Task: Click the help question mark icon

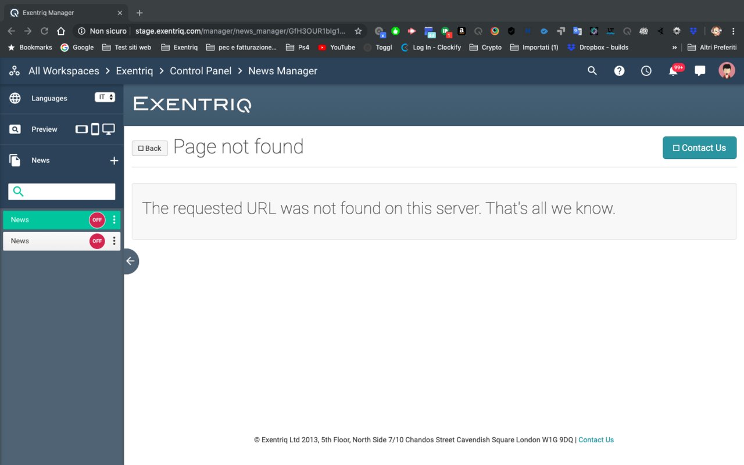Action: click(x=619, y=71)
